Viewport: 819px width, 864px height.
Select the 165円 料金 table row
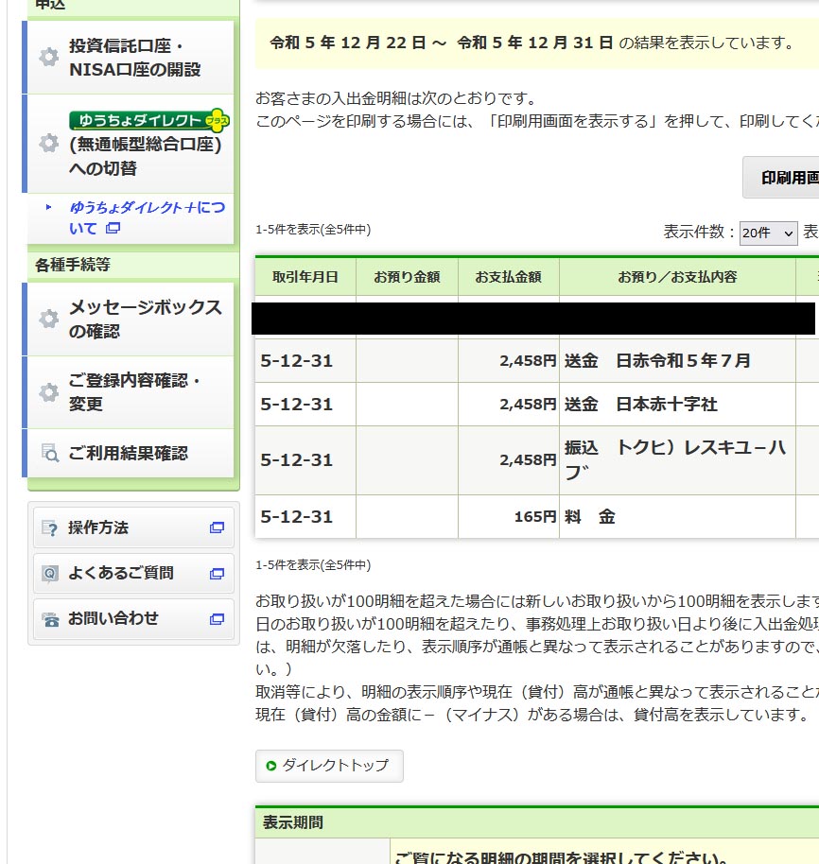(530, 517)
